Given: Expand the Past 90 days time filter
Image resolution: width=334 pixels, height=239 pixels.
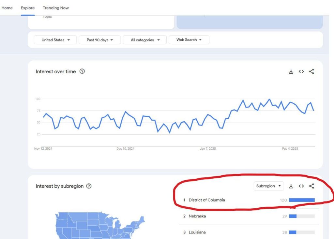Looking at the screenshot, I should pos(100,40).
